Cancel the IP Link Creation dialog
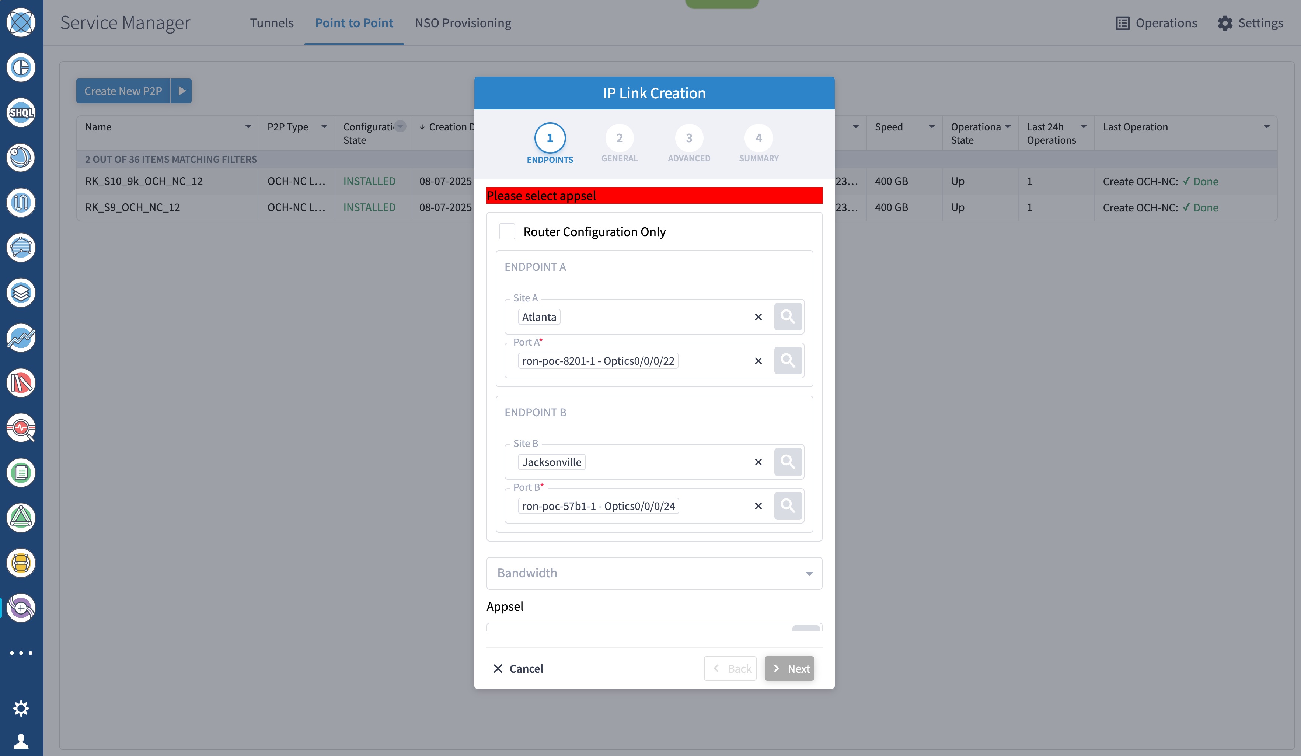Viewport: 1301px width, 756px height. coord(518,668)
